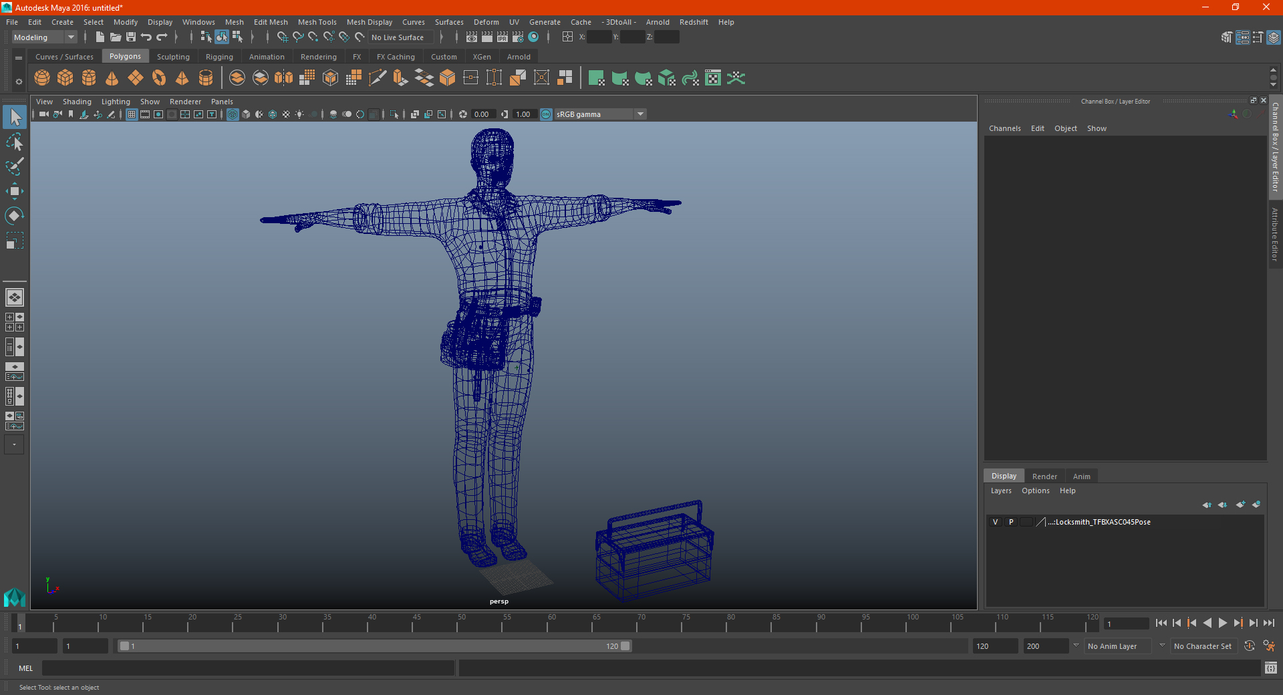Toggle film gate in panel toolbar
This screenshot has height=695, width=1283.
(145, 114)
